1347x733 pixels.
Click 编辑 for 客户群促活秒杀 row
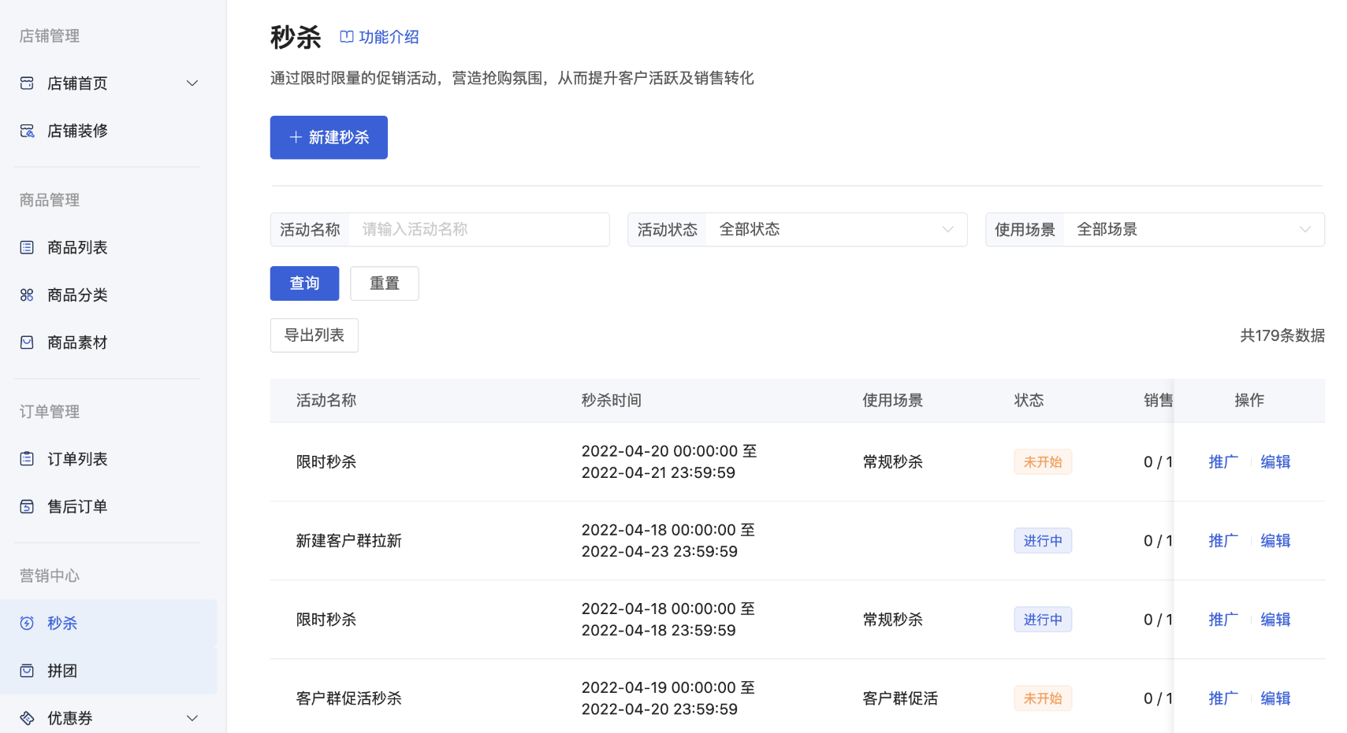click(x=1275, y=698)
